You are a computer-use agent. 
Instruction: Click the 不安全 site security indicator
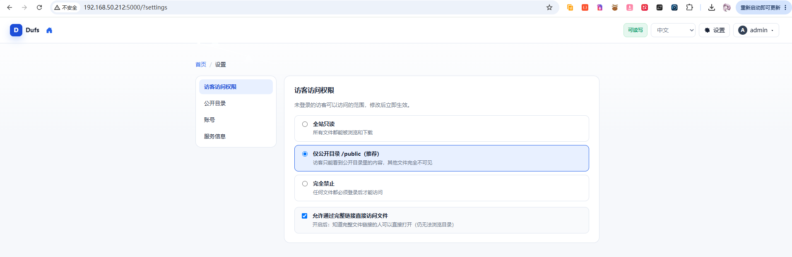pyautogui.click(x=66, y=7)
